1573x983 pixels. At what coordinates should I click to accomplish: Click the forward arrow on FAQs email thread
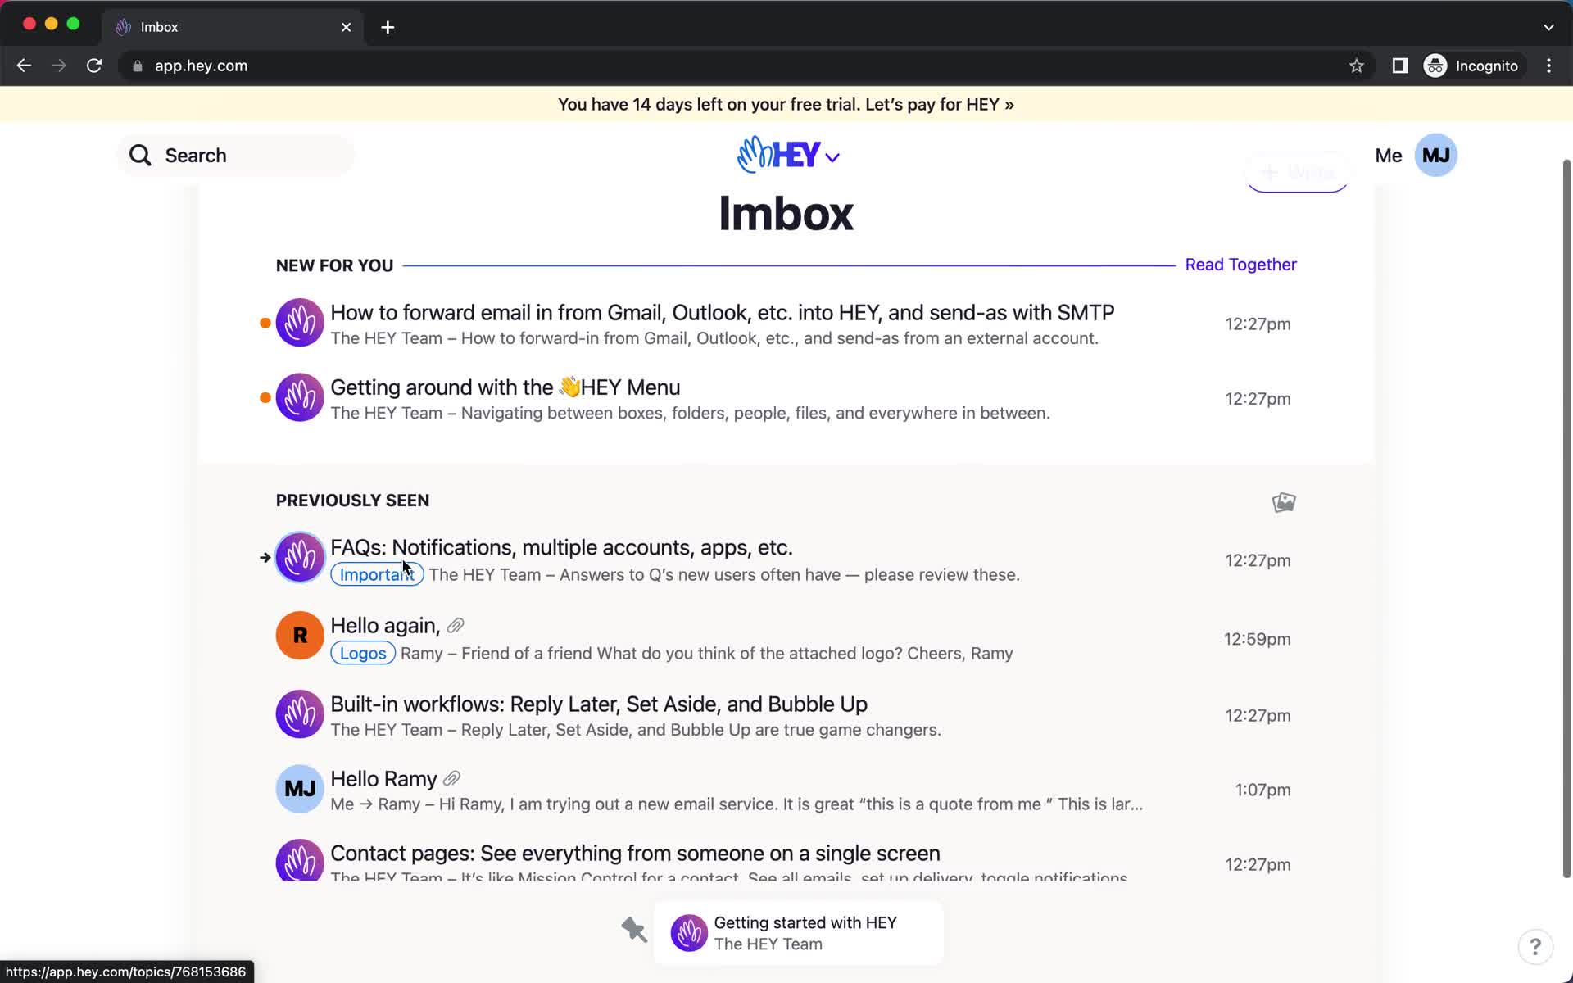tap(263, 559)
